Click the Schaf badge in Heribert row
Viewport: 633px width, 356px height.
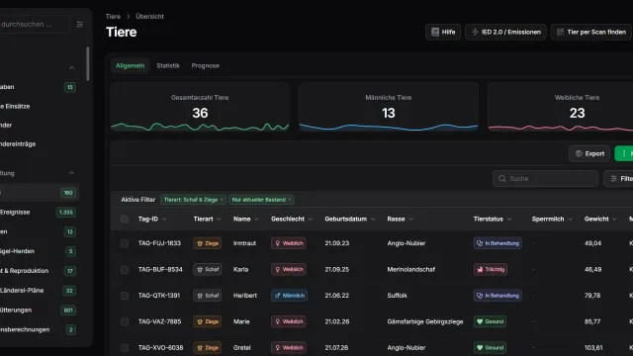click(207, 296)
